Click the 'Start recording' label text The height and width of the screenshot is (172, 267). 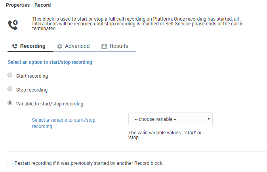click(x=32, y=76)
